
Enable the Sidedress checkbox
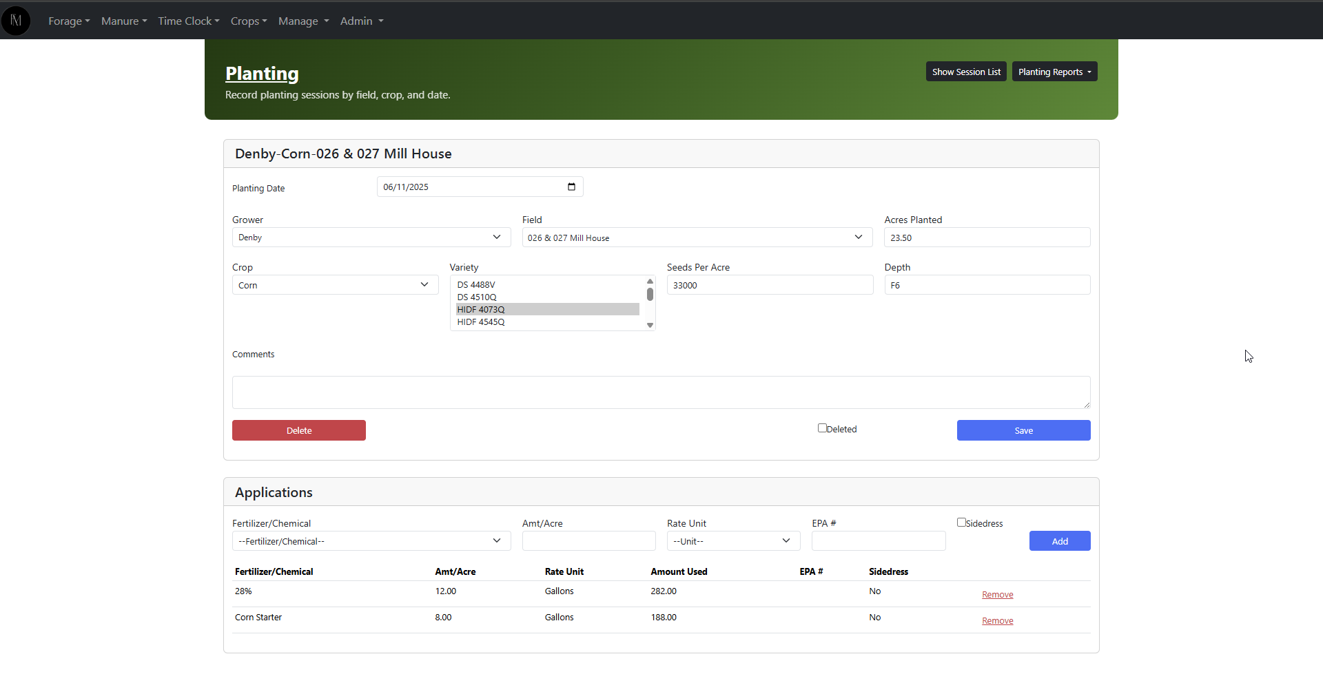pyautogui.click(x=961, y=523)
